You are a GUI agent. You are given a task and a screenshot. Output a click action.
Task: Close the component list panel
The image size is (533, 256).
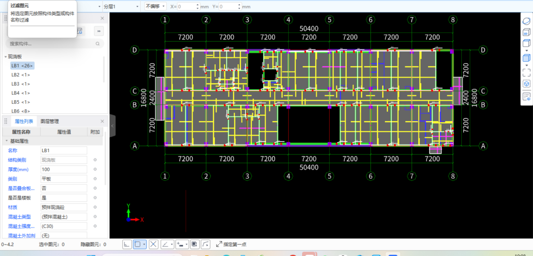[102, 18]
